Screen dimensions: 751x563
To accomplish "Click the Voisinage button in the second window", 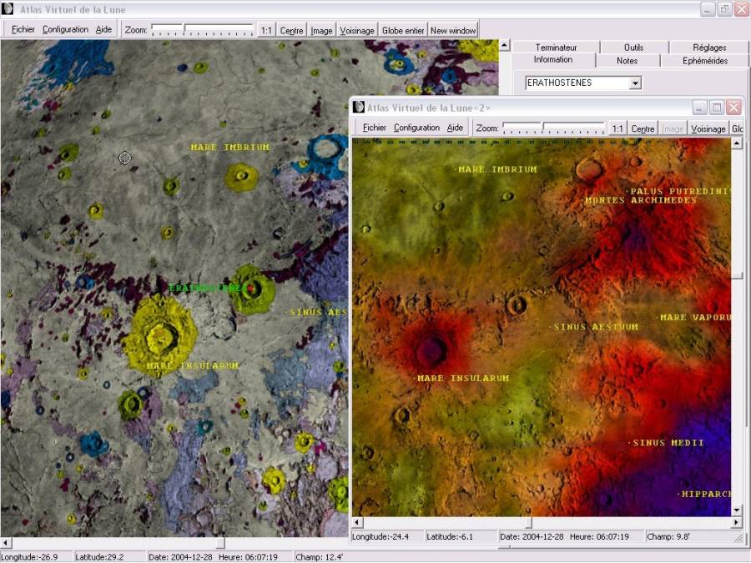I will (x=708, y=128).
